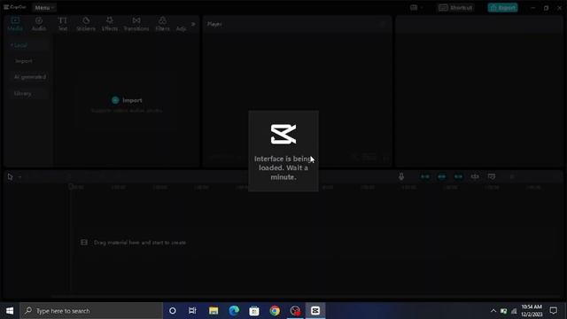Open the Player panel options menu
Image resolution: width=567 pixels, height=319 pixels.
pyautogui.click(x=384, y=24)
